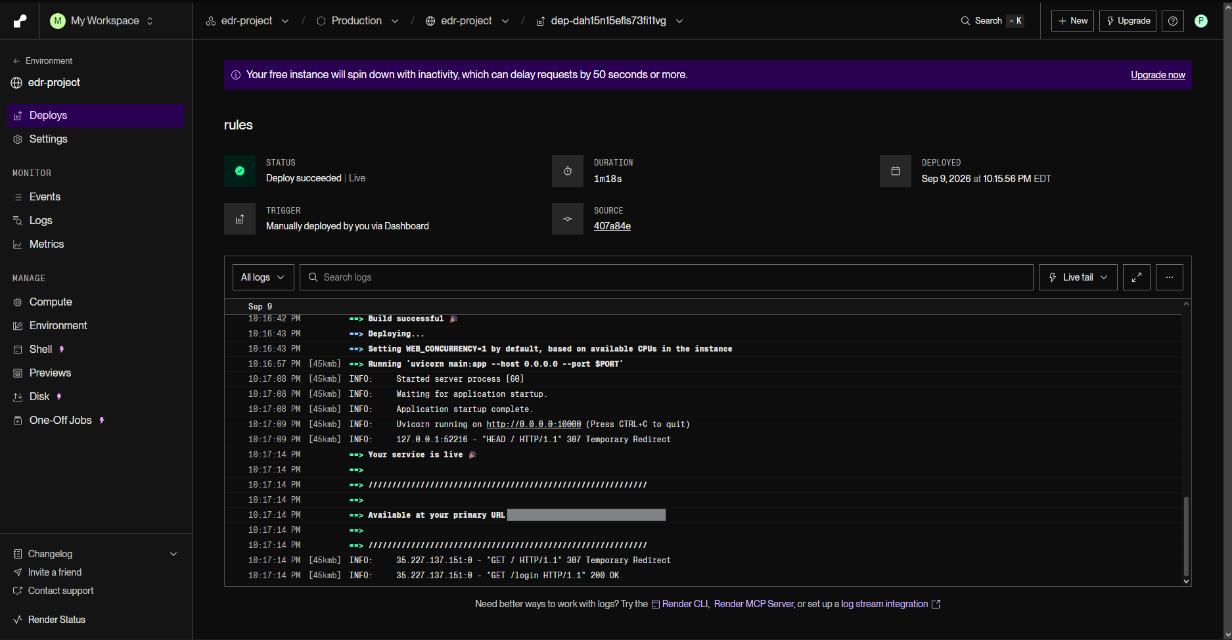Click the Logs search icon
The height and width of the screenshot is (640, 1232).
(18, 221)
